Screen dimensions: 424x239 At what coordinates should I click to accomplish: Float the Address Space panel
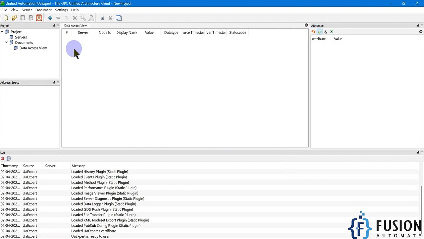pos(54,82)
